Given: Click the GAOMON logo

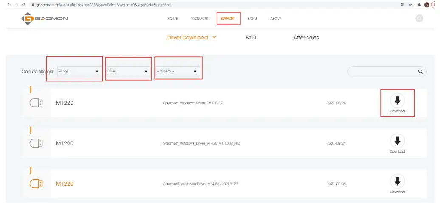Looking at the screenshot, I should click(x=45, y=19).
